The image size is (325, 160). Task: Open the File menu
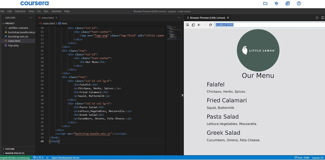tap(3, 11)
